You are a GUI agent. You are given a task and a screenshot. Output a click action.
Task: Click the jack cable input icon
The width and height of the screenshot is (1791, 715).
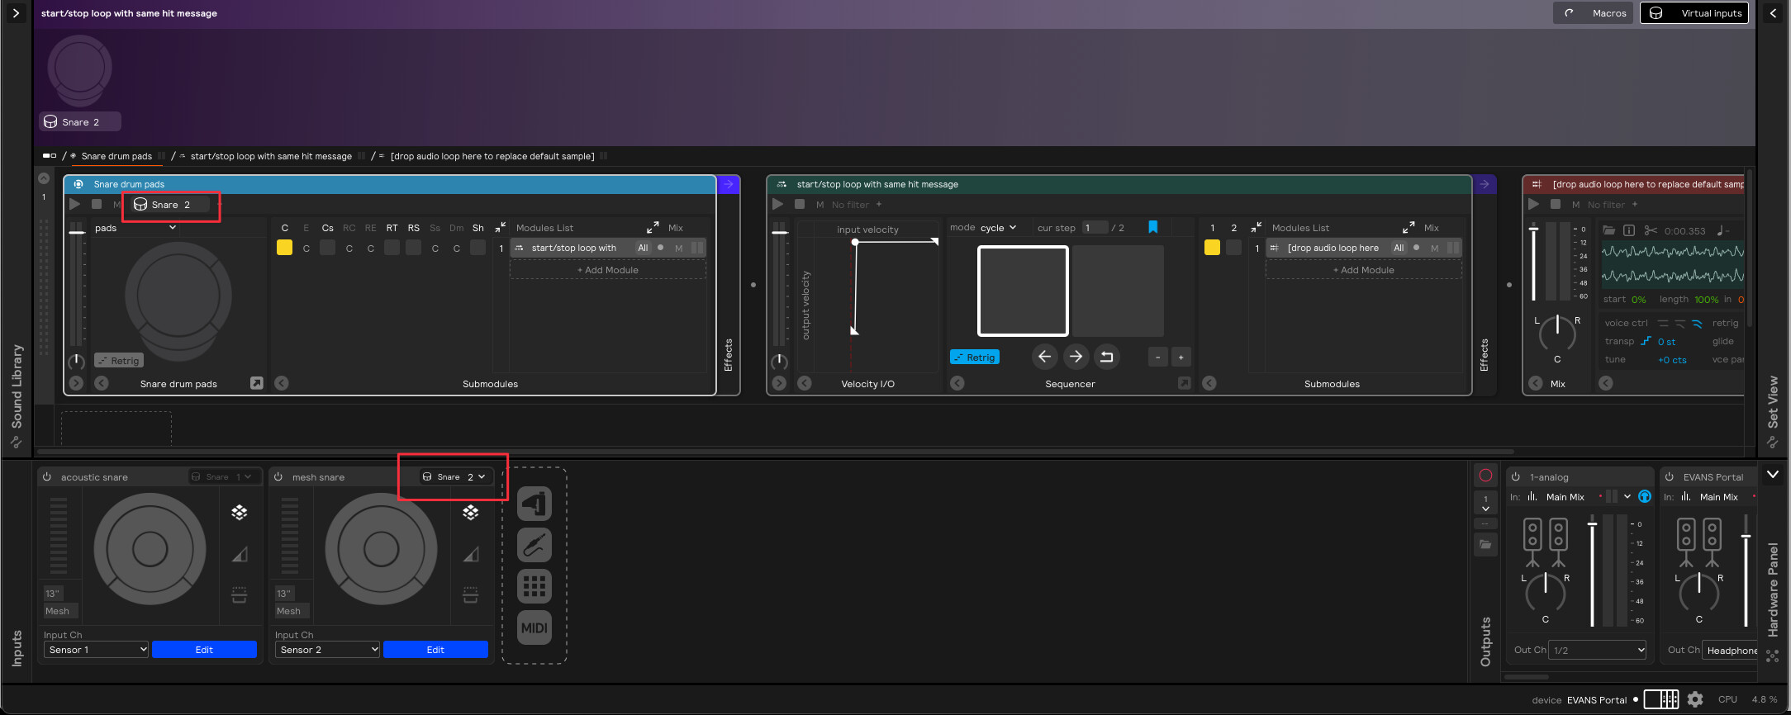point(534,545)
